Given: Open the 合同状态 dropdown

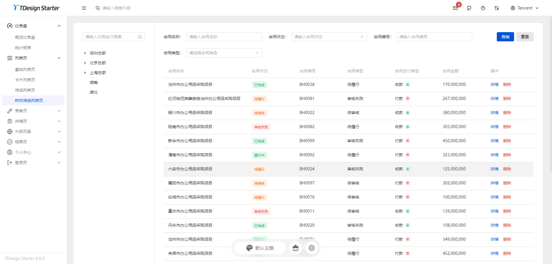Looking at the screenshot, I should coord(329,37).
